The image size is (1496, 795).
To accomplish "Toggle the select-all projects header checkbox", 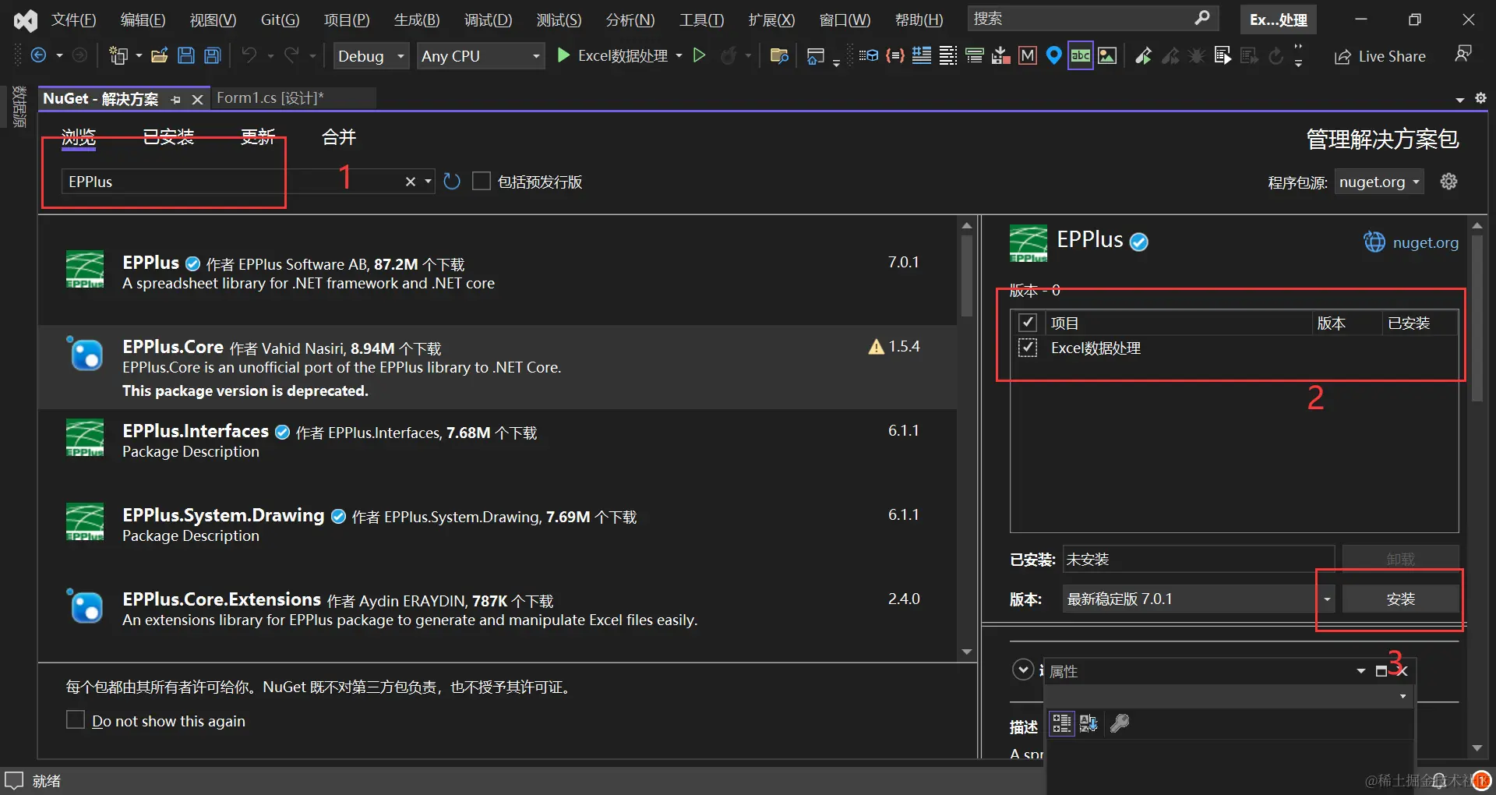I will point(1028,323).
